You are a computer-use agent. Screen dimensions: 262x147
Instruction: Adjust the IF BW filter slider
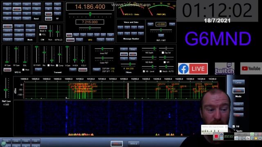[128, 64]
